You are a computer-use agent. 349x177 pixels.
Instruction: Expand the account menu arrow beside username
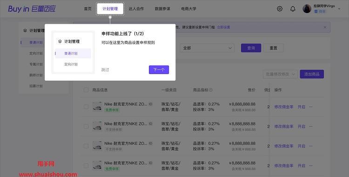(x=339, y=9)
